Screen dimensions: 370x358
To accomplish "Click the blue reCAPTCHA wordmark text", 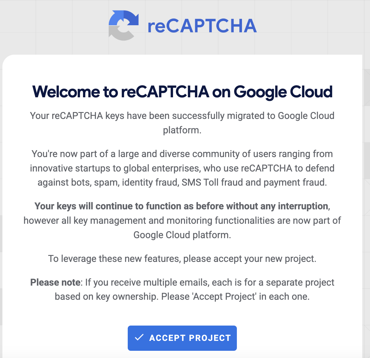I will click(202, 26).
